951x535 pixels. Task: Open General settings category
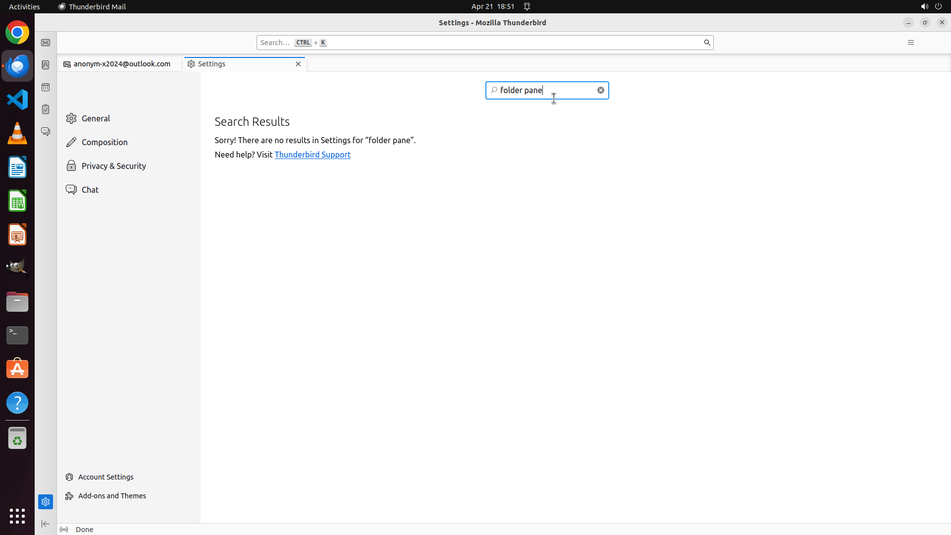point(96,118)
